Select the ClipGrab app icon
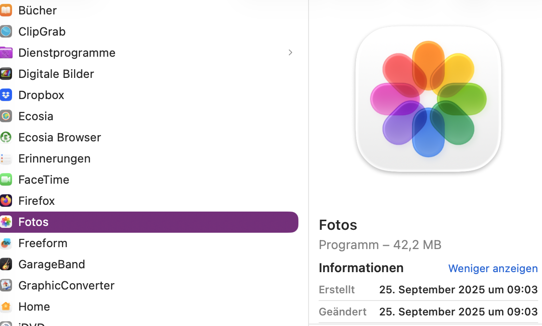The width and height of the screenshot is (542, 326). (x=6, y=31)
